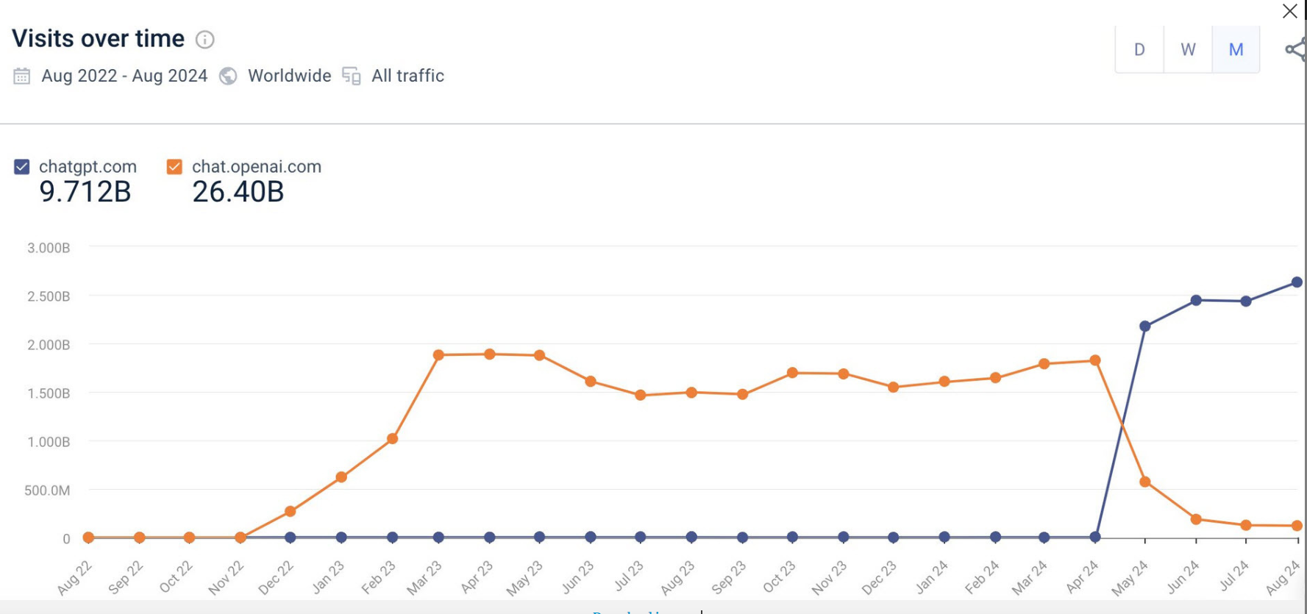Click chatgpt.com data point for May 24
The image size is (1307, 614).
coord(1145,326)
